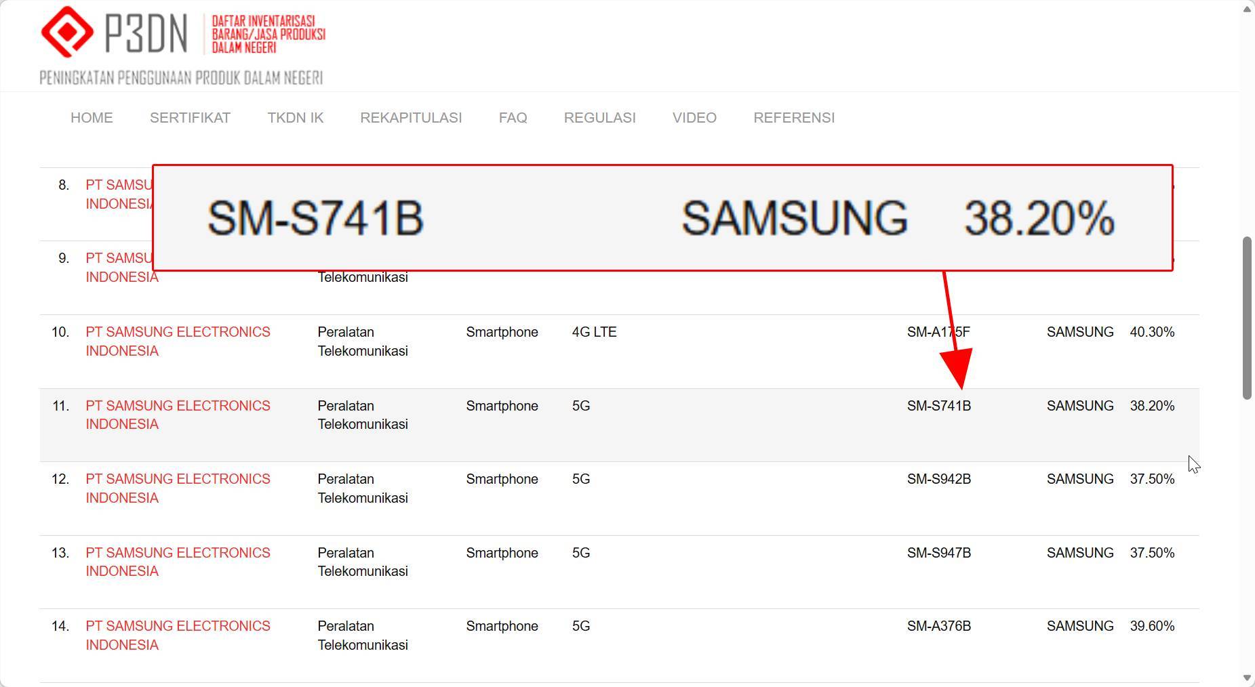Open the VIDEO section
This screenshot has height=687, width=1255.
(694, 118)
